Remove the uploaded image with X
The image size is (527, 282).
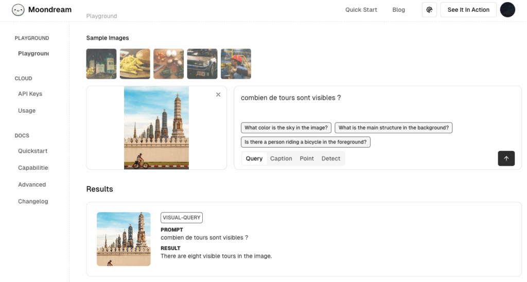pos(218,95)
